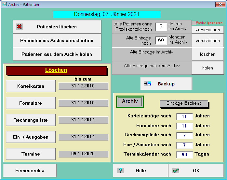Screen dimensions: 227x180
Task: Click the question mark Hilfe icon
Action: (x=121, y=171)
